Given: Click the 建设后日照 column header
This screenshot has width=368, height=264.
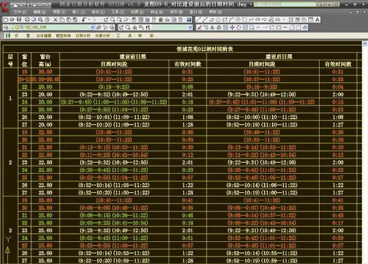Looking at the screenshot, I should point(279,56).
